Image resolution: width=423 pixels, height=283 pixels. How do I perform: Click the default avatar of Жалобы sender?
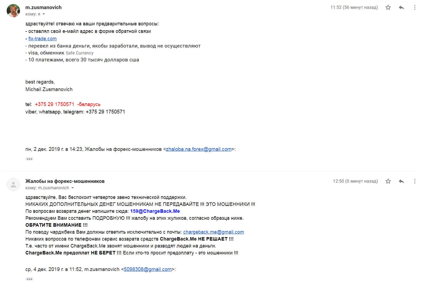(13, 184)
